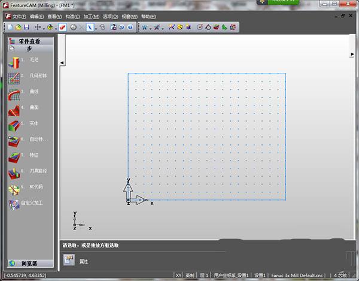The image size is (359, 281).
Task: Toggle the select arrow tool in toolbar
Action: (x=89, y=27)
